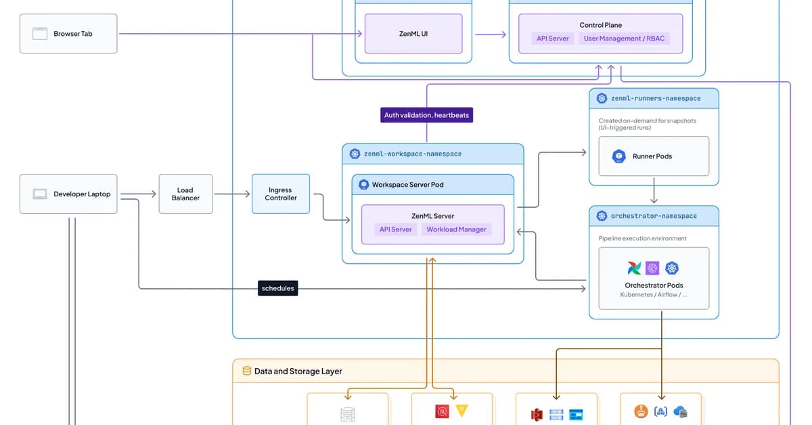812x425 pixels.
Task: Click the "Auth validation, heartbeats" label
Action: pos(426,115)
